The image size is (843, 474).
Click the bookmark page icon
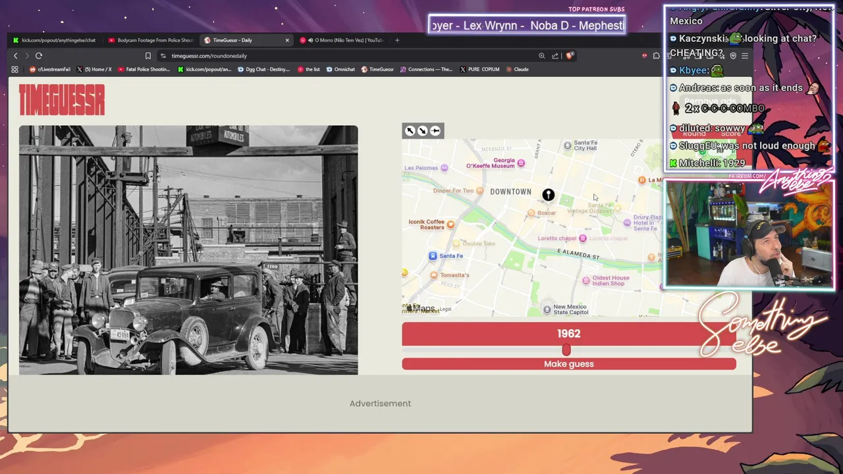[148, 56]
